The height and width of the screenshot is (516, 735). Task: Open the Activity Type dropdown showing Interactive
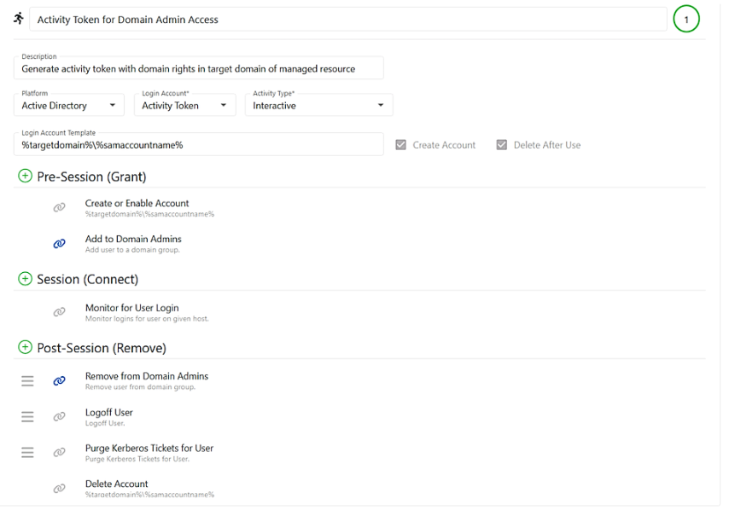click(318, 105)
